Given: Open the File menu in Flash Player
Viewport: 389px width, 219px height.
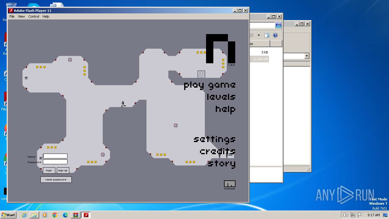Looking at the screenshot, I should (12, 16).
